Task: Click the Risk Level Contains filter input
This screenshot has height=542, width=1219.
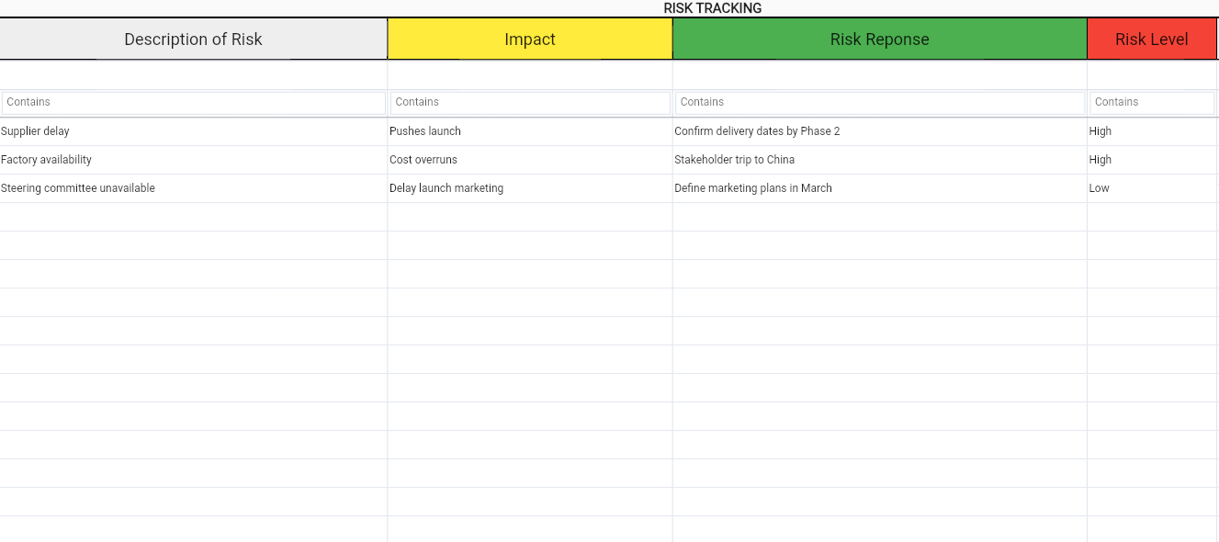Action: pos(1151,102)
